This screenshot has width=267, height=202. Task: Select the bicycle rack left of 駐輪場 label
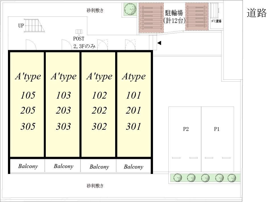click(151, 18)
